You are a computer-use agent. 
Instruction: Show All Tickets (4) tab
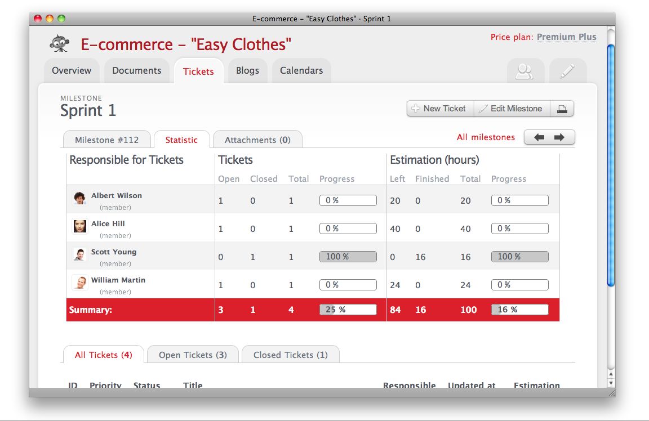104,355
